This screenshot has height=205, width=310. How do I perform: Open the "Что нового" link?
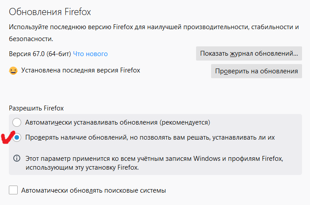tap(91, 54)
